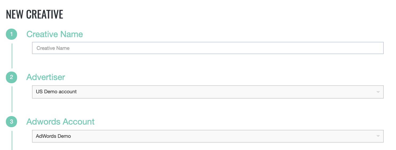Click the Advertiser dropdown arrow icon
396x150 pixels.
click(x=378, y=92)
